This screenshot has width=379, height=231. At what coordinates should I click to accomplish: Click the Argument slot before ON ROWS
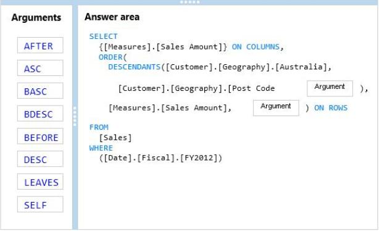click(276, 108)
